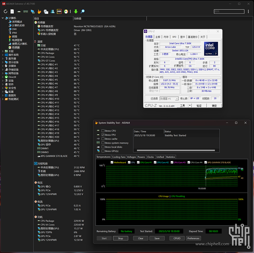Click the magnifier search icon
Screen dimensions: 254x253
tap(83, 11)
